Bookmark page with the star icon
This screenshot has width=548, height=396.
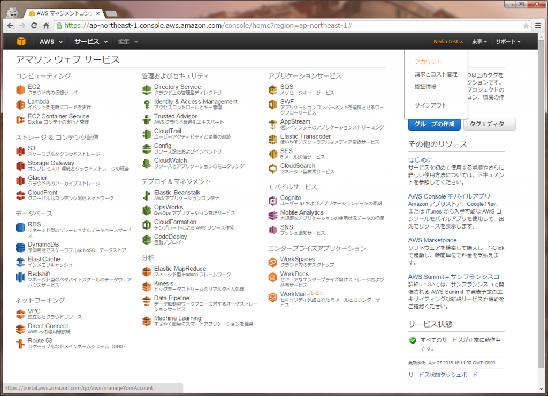[x=526, y=26]
